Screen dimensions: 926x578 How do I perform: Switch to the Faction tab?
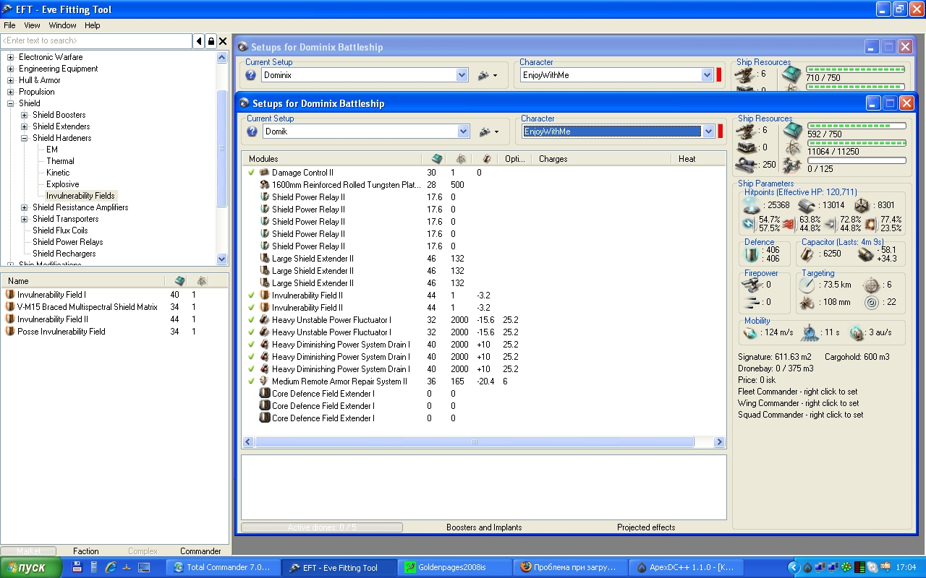pos(86,551)
